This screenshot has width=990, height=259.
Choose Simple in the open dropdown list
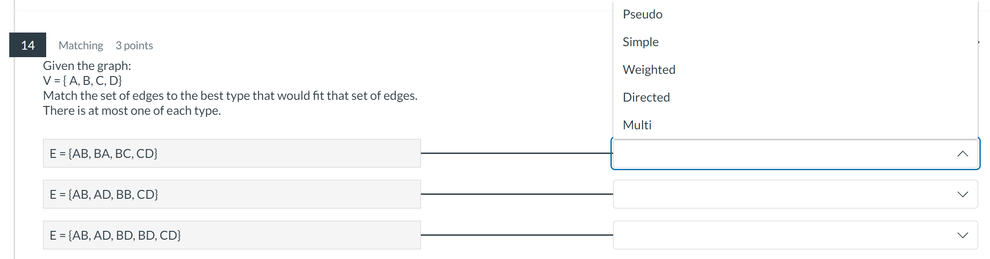click(640, 42)
